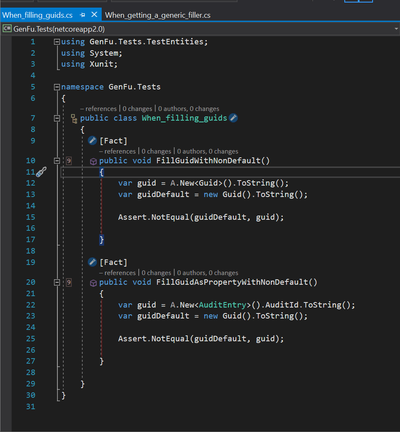The height and width of the screenshot is (432, 400).
Task: Toggle the pin on When_filling_guids.cs tab
Action: tap(83, 15)
